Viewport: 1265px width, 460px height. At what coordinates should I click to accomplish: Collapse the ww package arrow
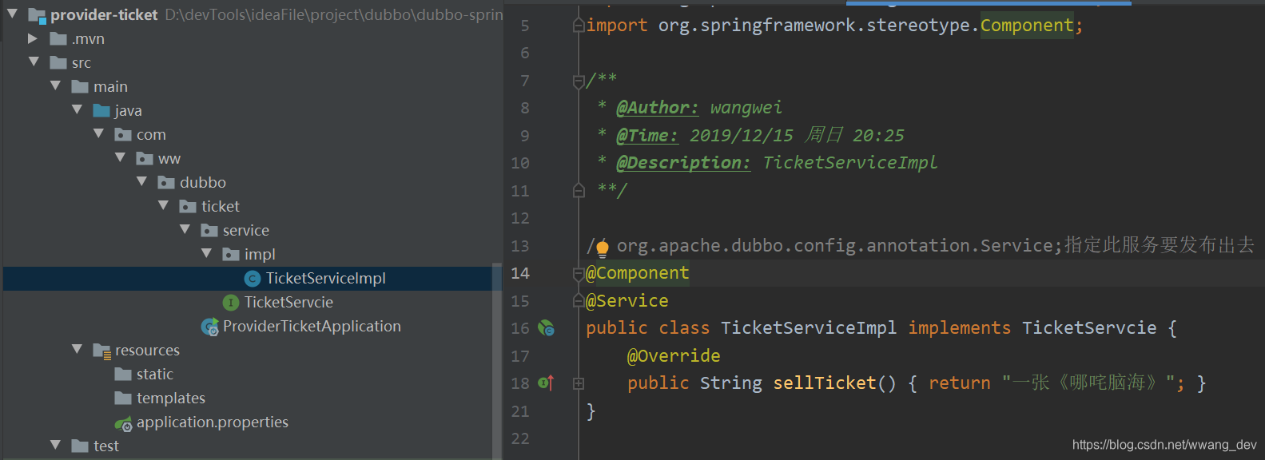(x=120, y=157)
